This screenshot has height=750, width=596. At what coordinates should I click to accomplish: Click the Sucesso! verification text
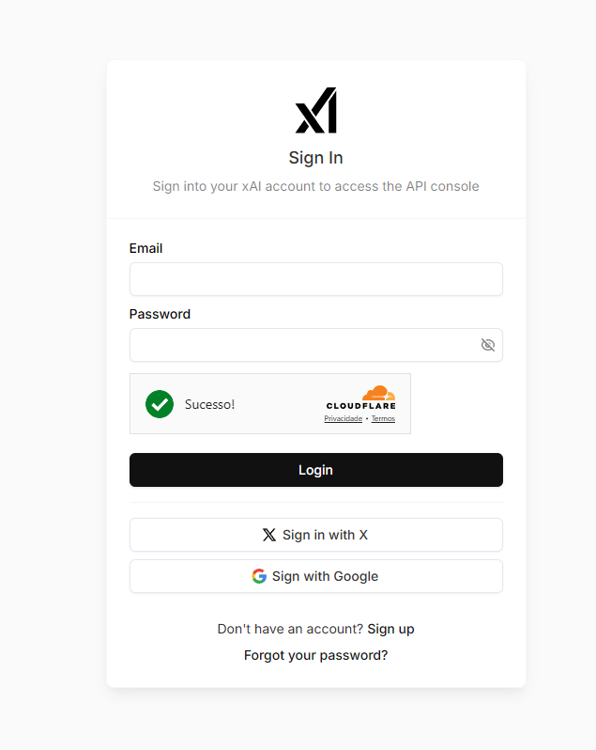(x=209, y=404)
